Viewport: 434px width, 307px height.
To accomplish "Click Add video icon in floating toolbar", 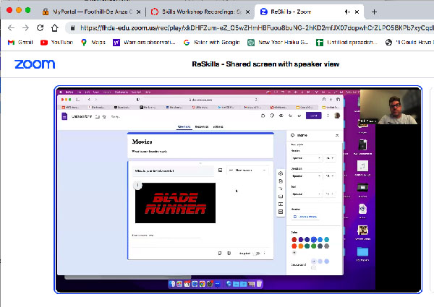I will 281,204.
